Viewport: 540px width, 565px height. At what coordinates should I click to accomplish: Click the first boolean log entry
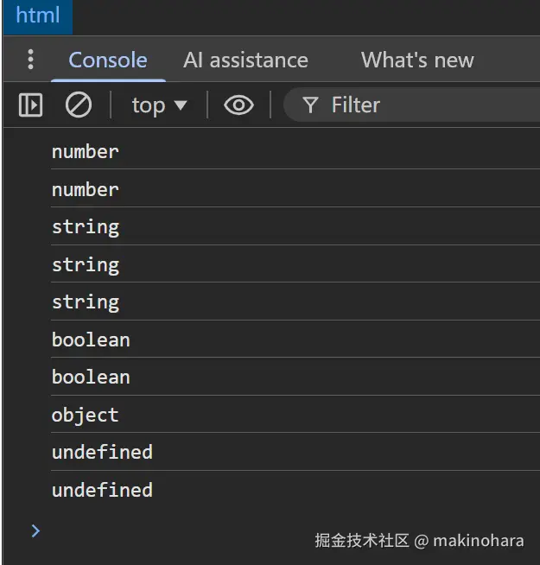coord(91,340)
